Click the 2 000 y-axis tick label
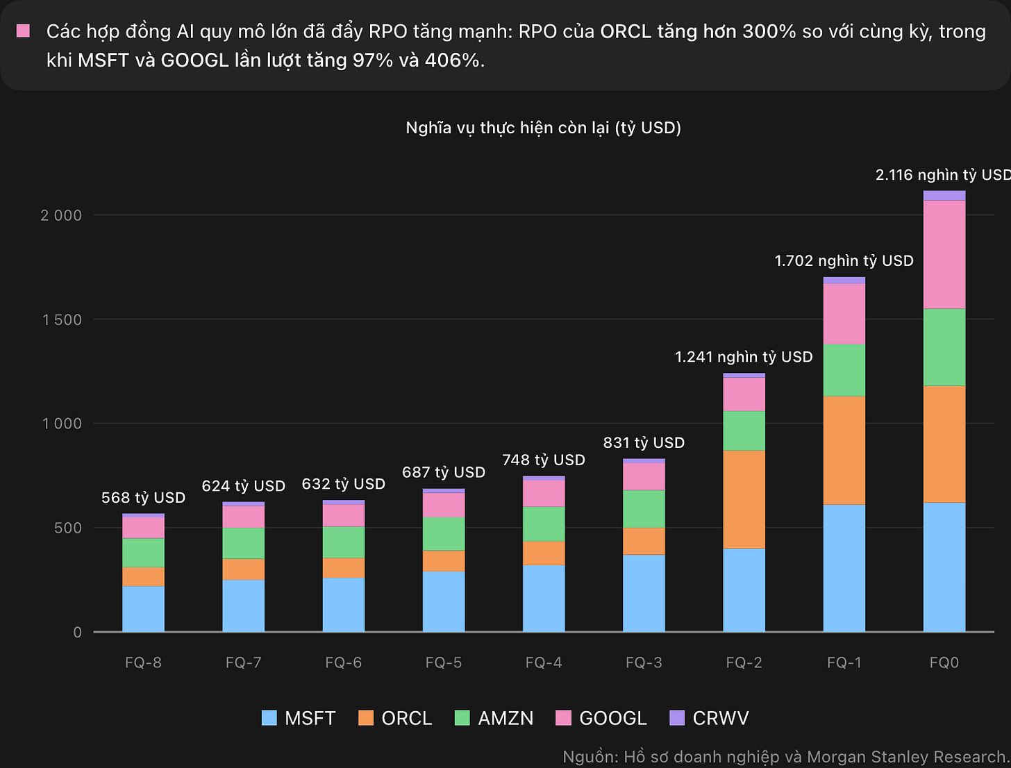The height and width of the screenshot is (768, 1011). (62, 215)
